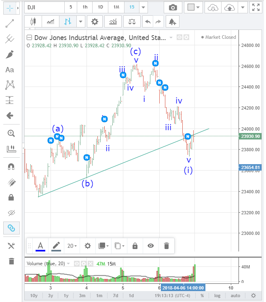The height and width of the screenshot is (302, 266).
Task: Set the time range to 7d
Action: click(x=116, y=296)
